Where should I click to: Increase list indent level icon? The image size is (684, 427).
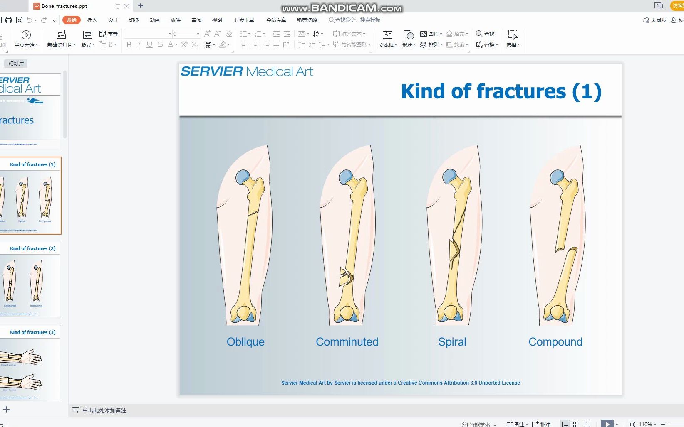tap(287, 34)
